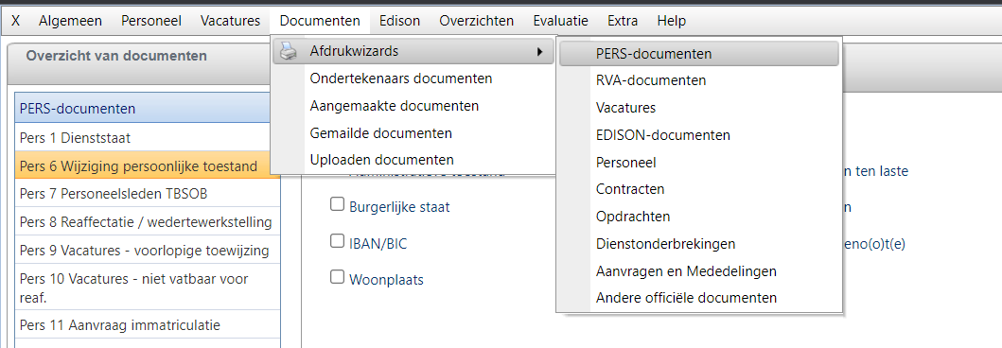1002x348 pixels.
Task: Open the Overzichten menu
Action: [477, 21]
